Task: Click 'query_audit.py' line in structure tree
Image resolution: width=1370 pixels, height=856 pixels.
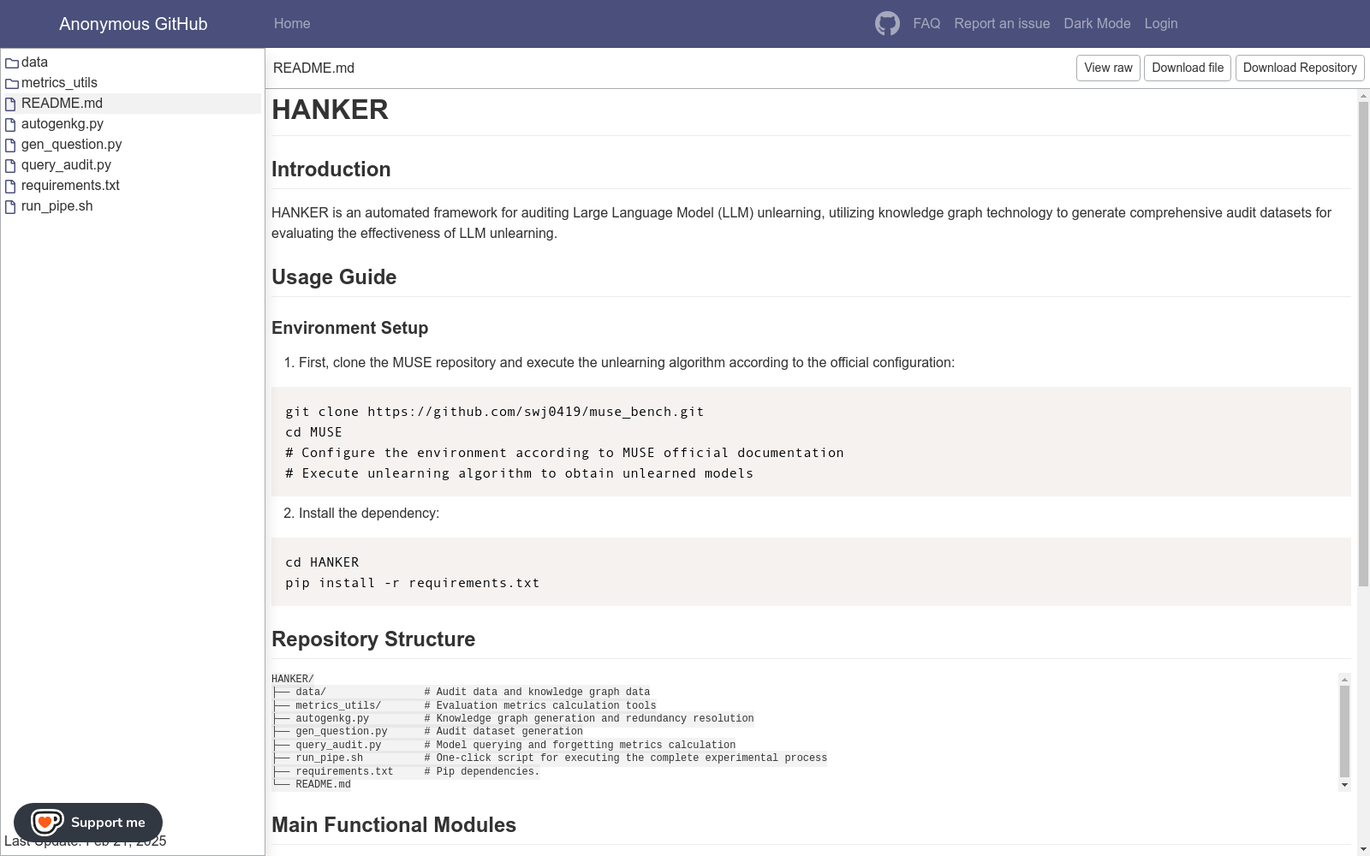Action: pos(503,745)
